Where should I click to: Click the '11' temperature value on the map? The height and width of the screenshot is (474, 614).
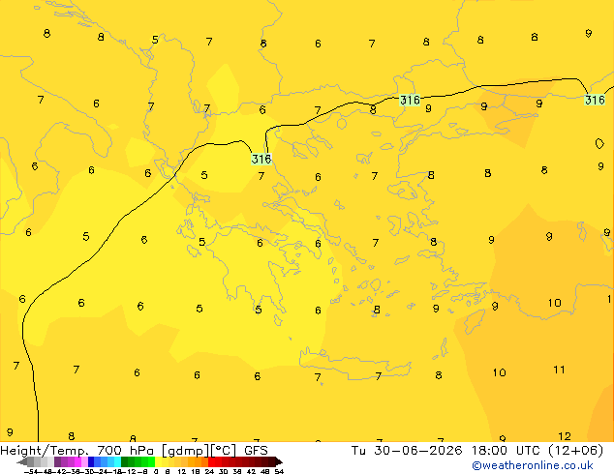pyautogui.click(x=559, y=370)
